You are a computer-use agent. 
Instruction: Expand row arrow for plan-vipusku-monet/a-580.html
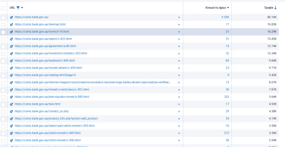point(179,97)
